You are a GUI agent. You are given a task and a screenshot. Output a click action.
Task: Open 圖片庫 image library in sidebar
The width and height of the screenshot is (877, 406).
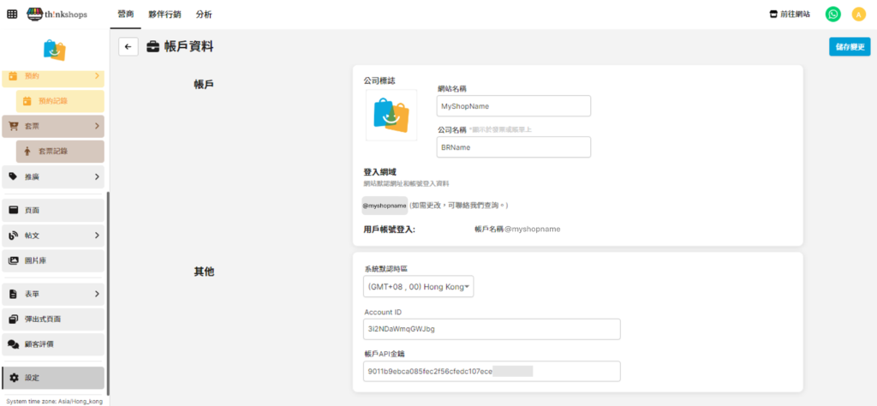pyautogui.click(x=53, y=260)
